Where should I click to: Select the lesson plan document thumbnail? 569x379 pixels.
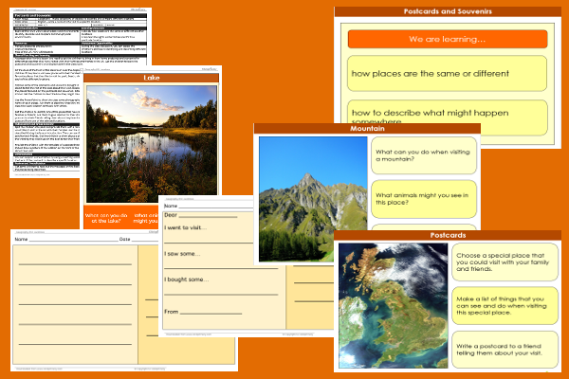[46, 93]
